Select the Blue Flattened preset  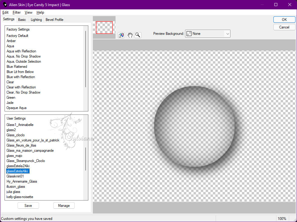(x=17, y=67)
